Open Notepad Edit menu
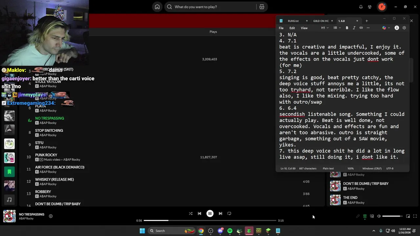420x236 pixels. click(x=292, y=28)
